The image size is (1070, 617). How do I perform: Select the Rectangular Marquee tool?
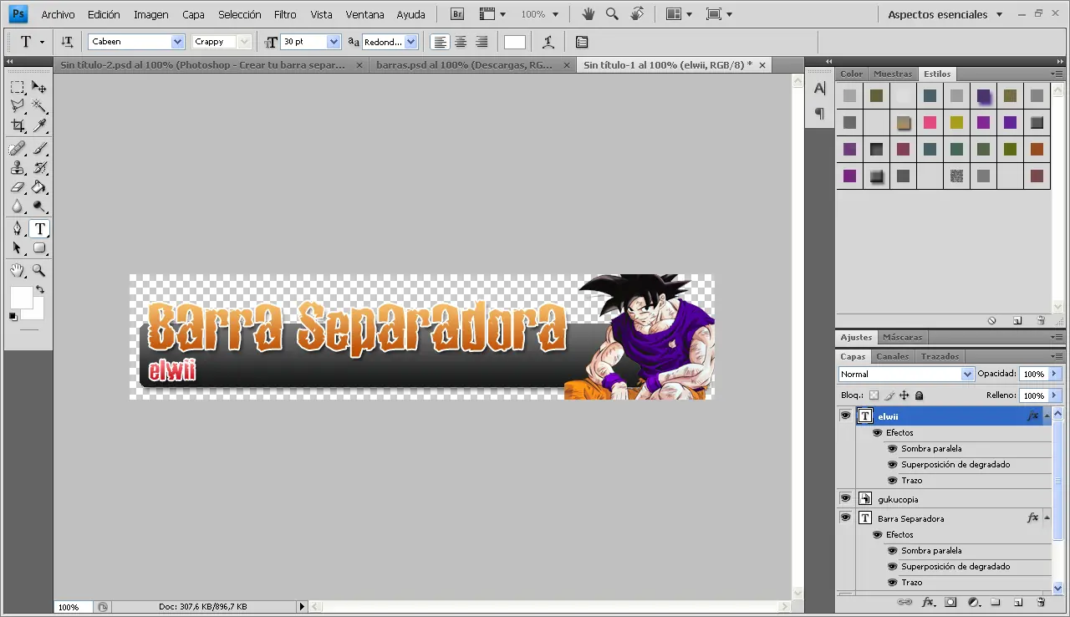[17, 87]
